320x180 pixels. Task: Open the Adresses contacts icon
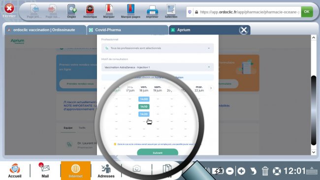point(106,171)
